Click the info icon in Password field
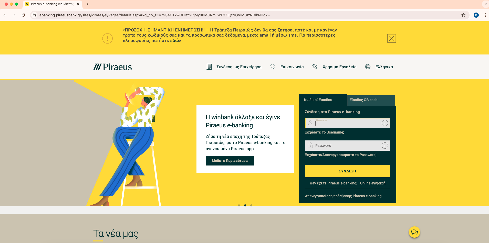Viewport: 489px width, 243px height. (385, 146)
